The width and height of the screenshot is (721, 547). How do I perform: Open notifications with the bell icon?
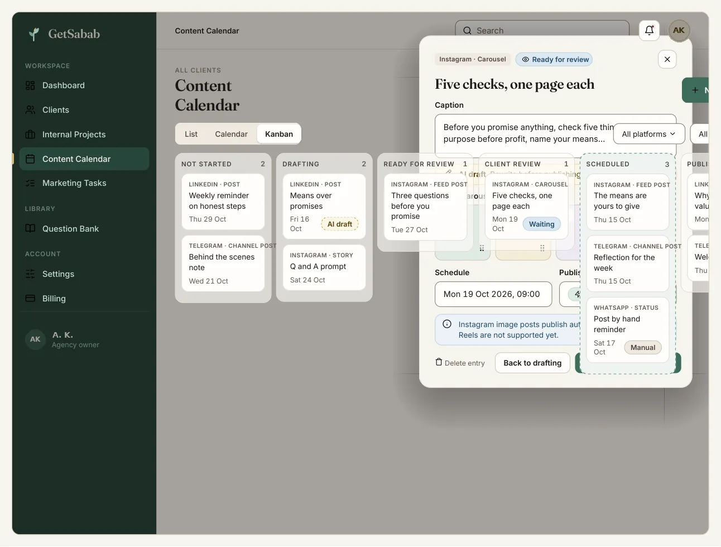(x=649, y=31)
